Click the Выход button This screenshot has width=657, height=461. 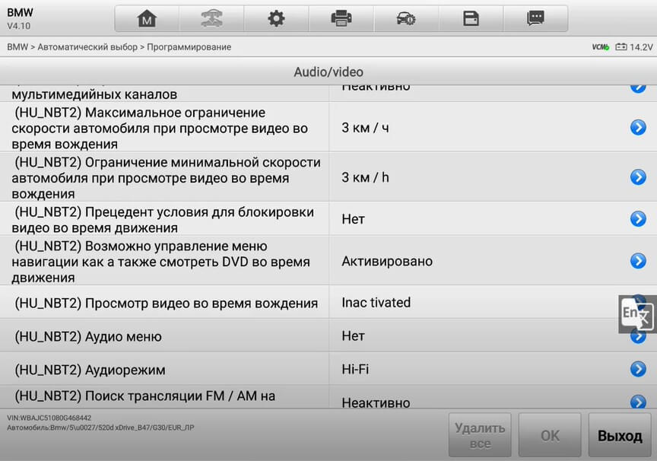[620, 435]
